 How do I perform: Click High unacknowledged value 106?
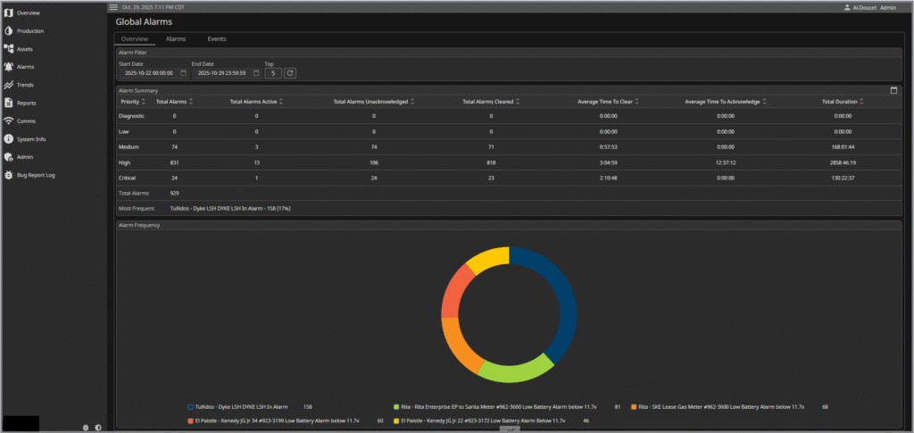(x=374, y=162)
